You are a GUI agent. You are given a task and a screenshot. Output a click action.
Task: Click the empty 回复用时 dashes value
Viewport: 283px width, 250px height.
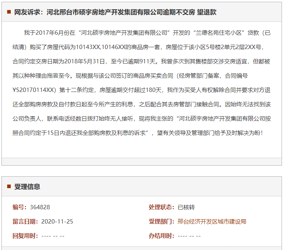(x=53, y=236)
